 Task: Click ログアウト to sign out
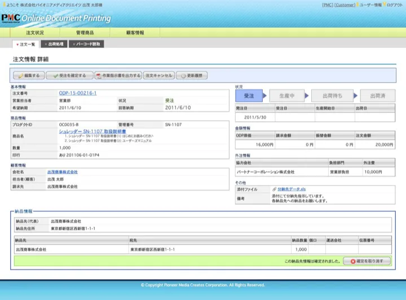tap(395, 5)
